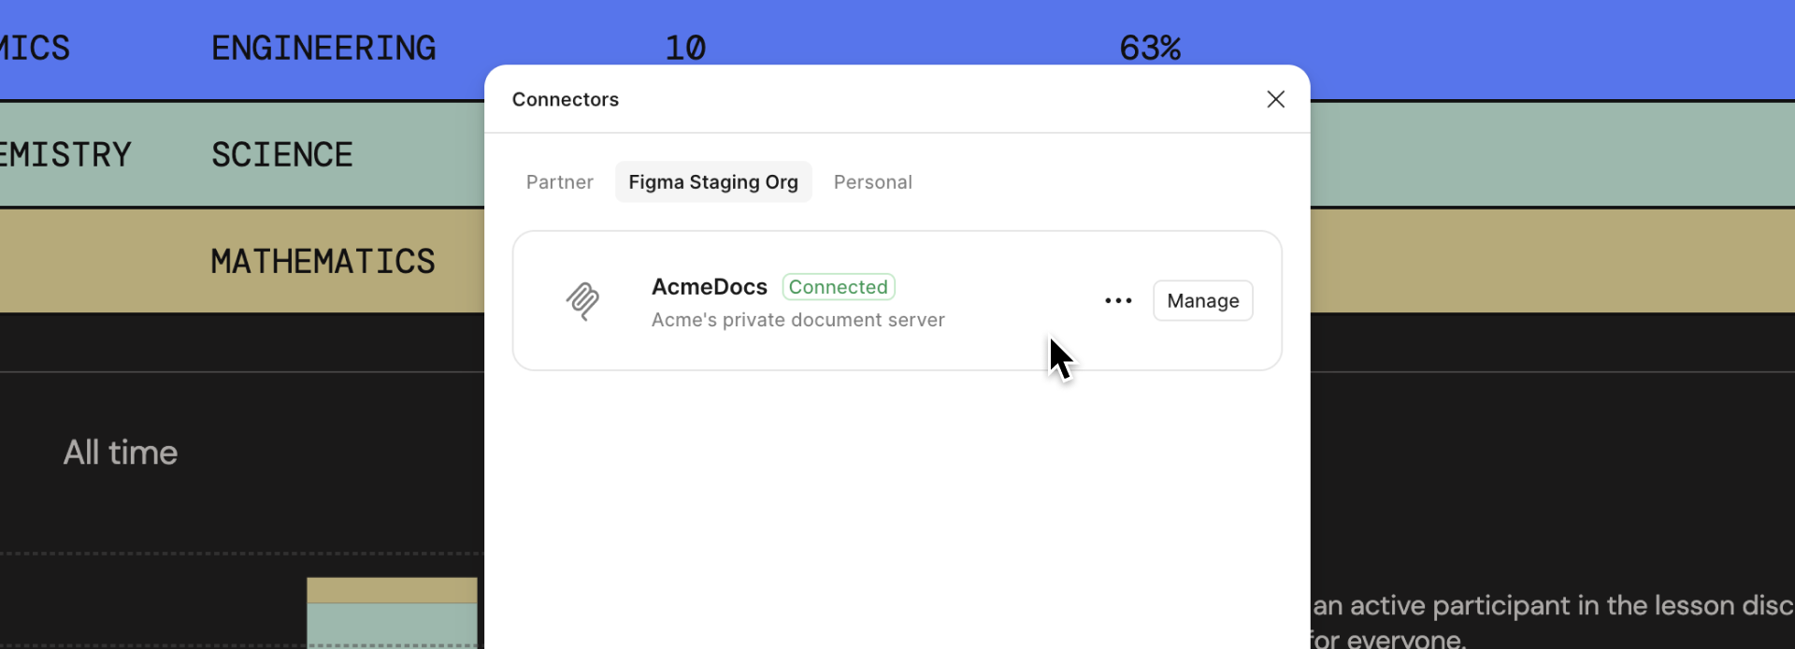Open the Personal connectors tab
The height and width of the screenshot is (649, 1795).
tap(872, 182)
